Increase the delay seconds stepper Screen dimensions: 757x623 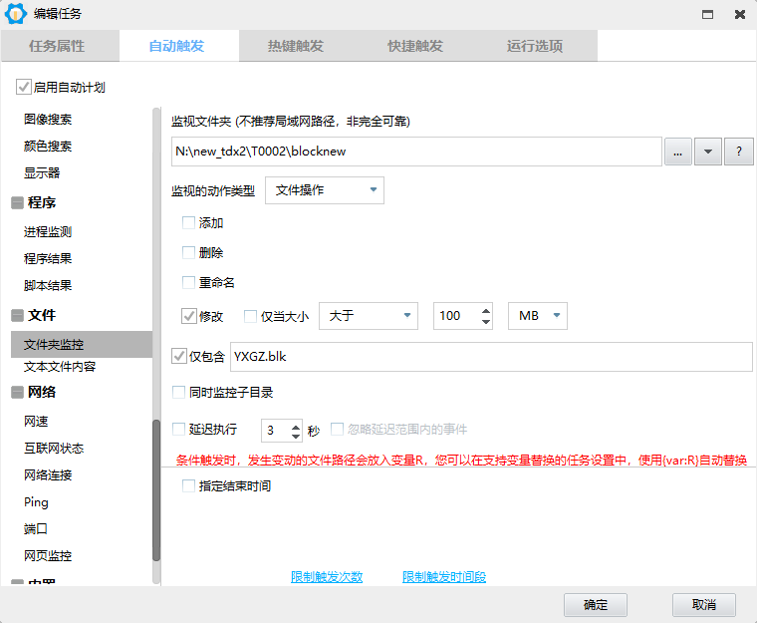[x=296, y=426]
